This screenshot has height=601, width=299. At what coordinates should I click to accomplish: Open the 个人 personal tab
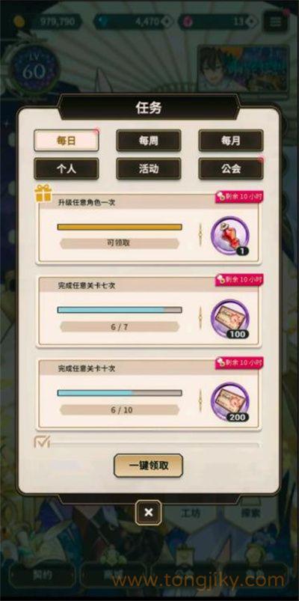click(67, 168)
